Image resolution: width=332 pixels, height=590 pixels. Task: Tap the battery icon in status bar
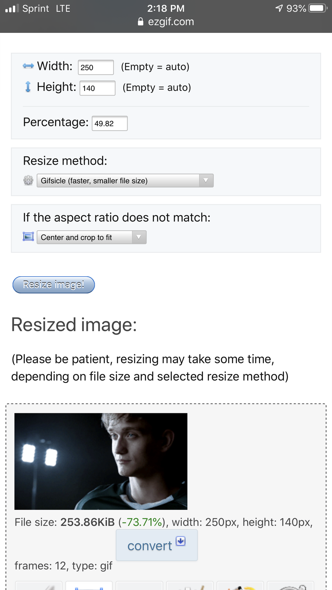click(318, 8)
